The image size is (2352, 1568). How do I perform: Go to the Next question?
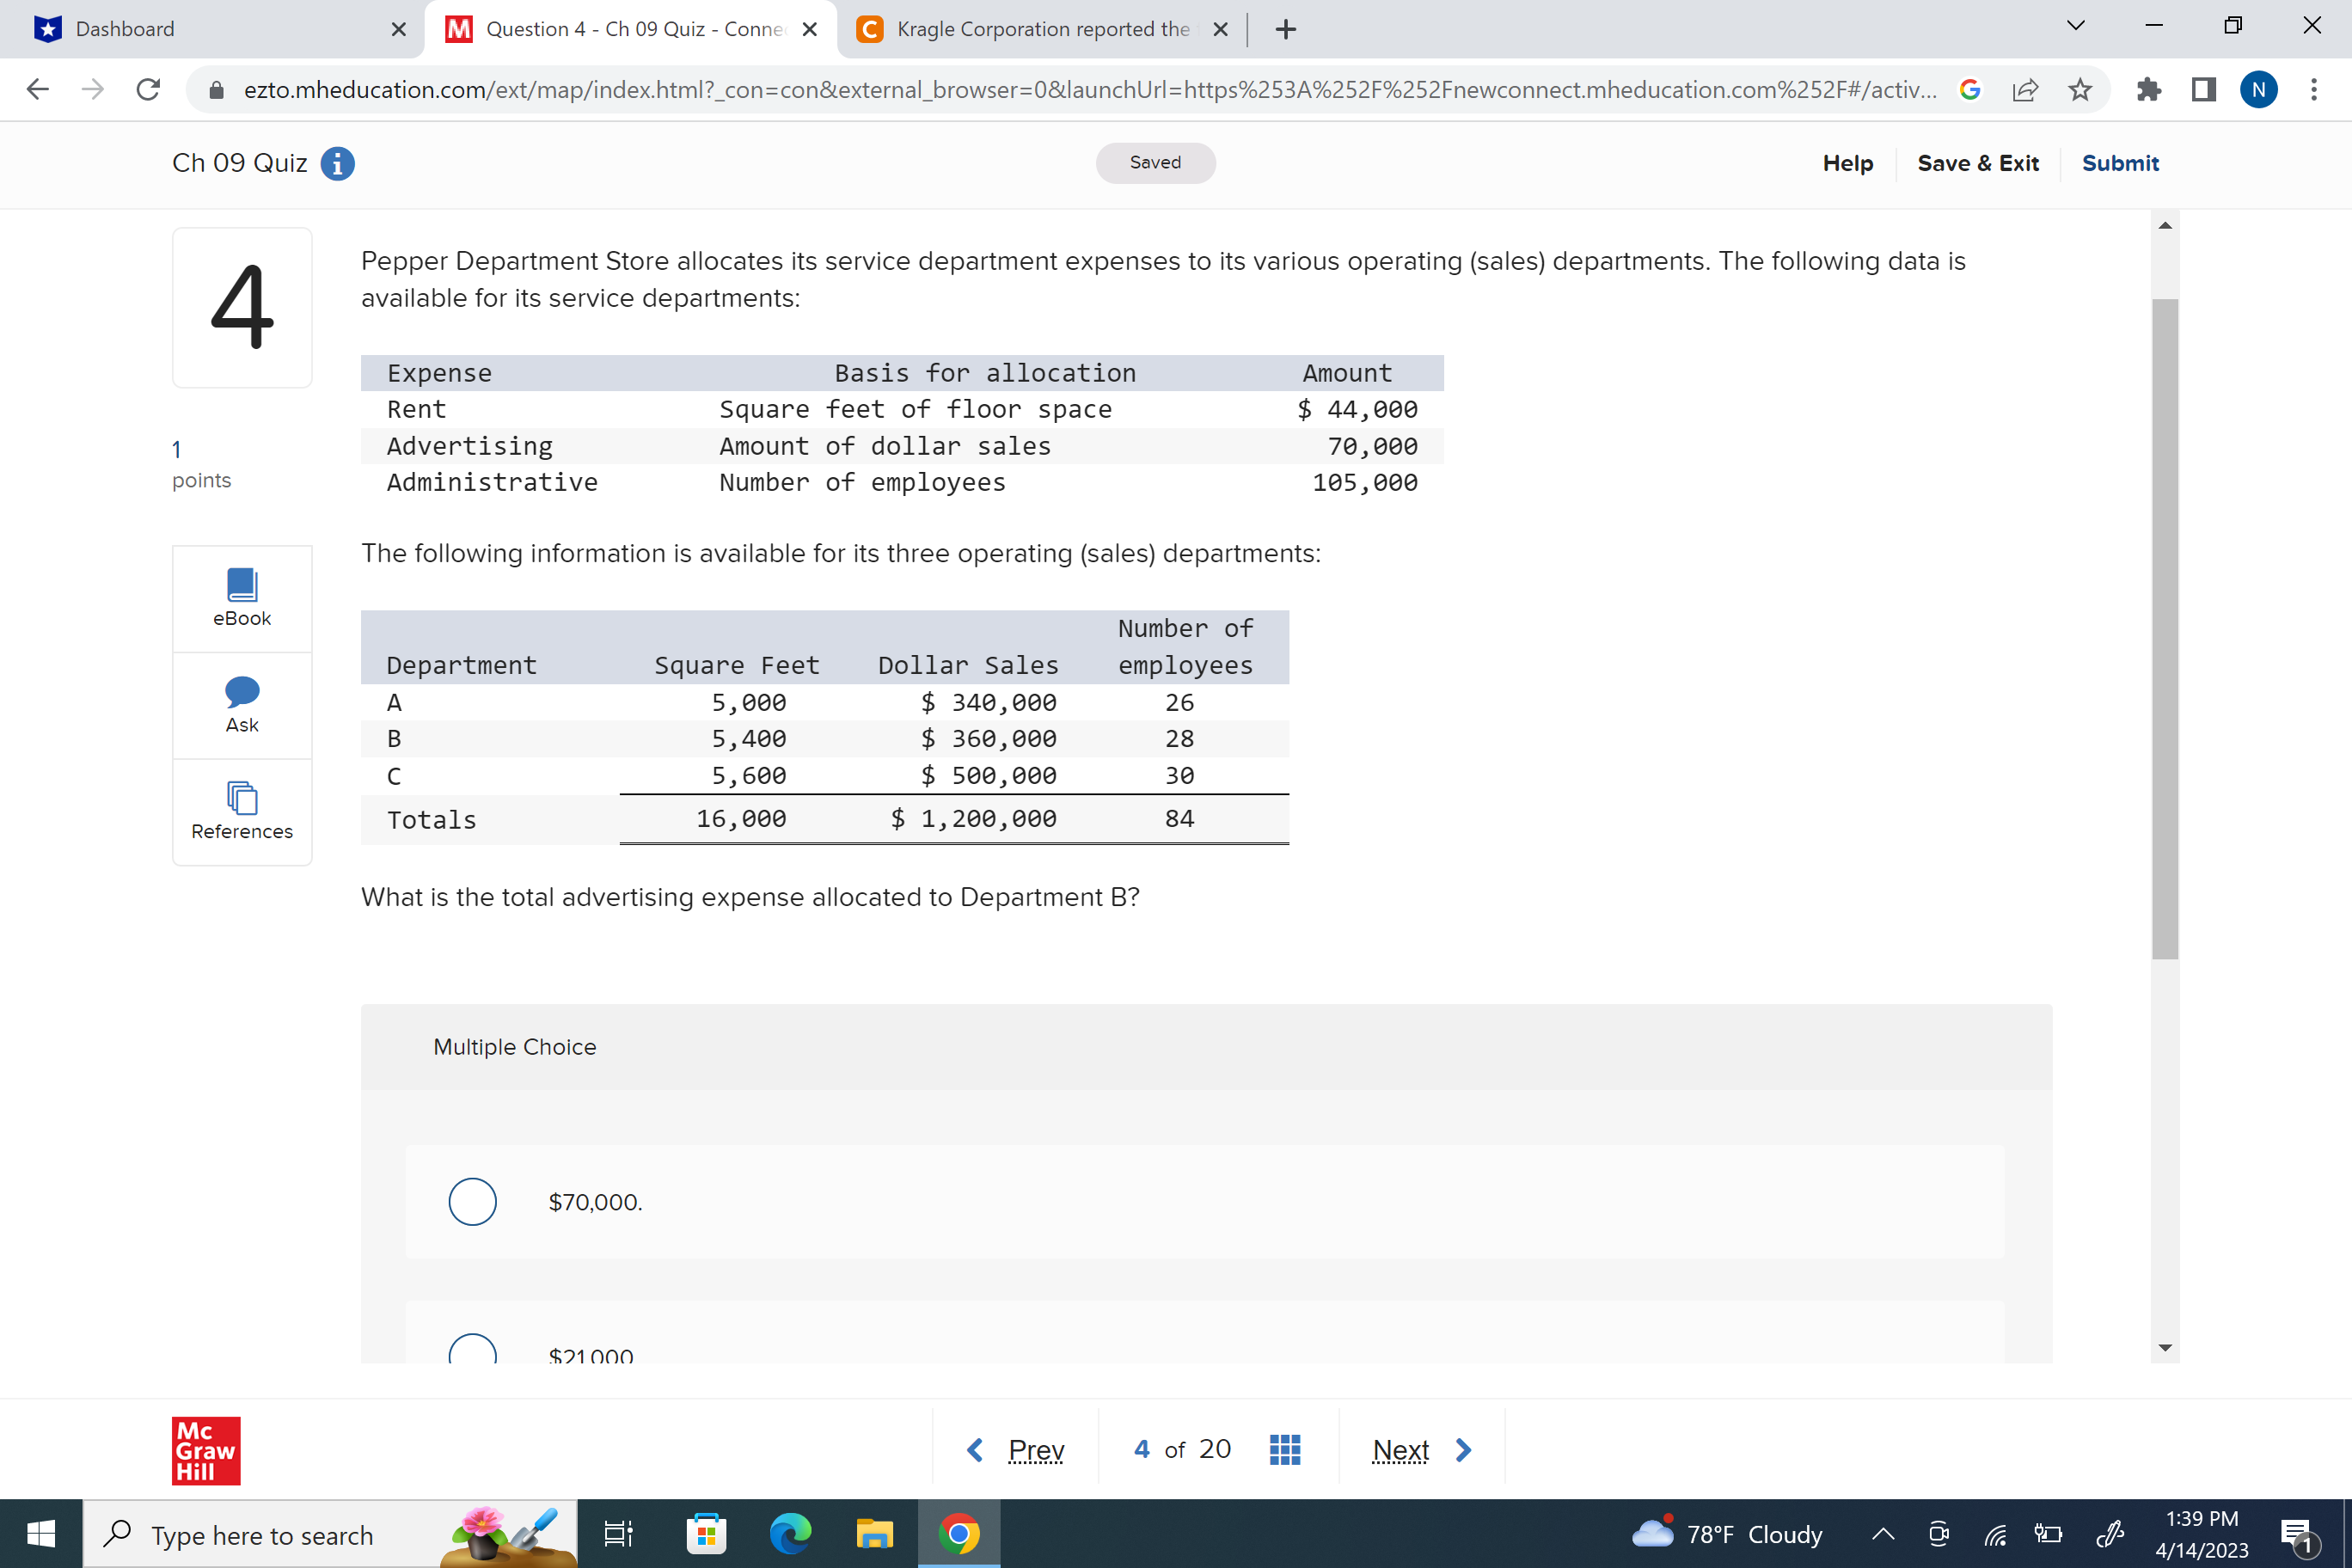click(1400, 1449)
